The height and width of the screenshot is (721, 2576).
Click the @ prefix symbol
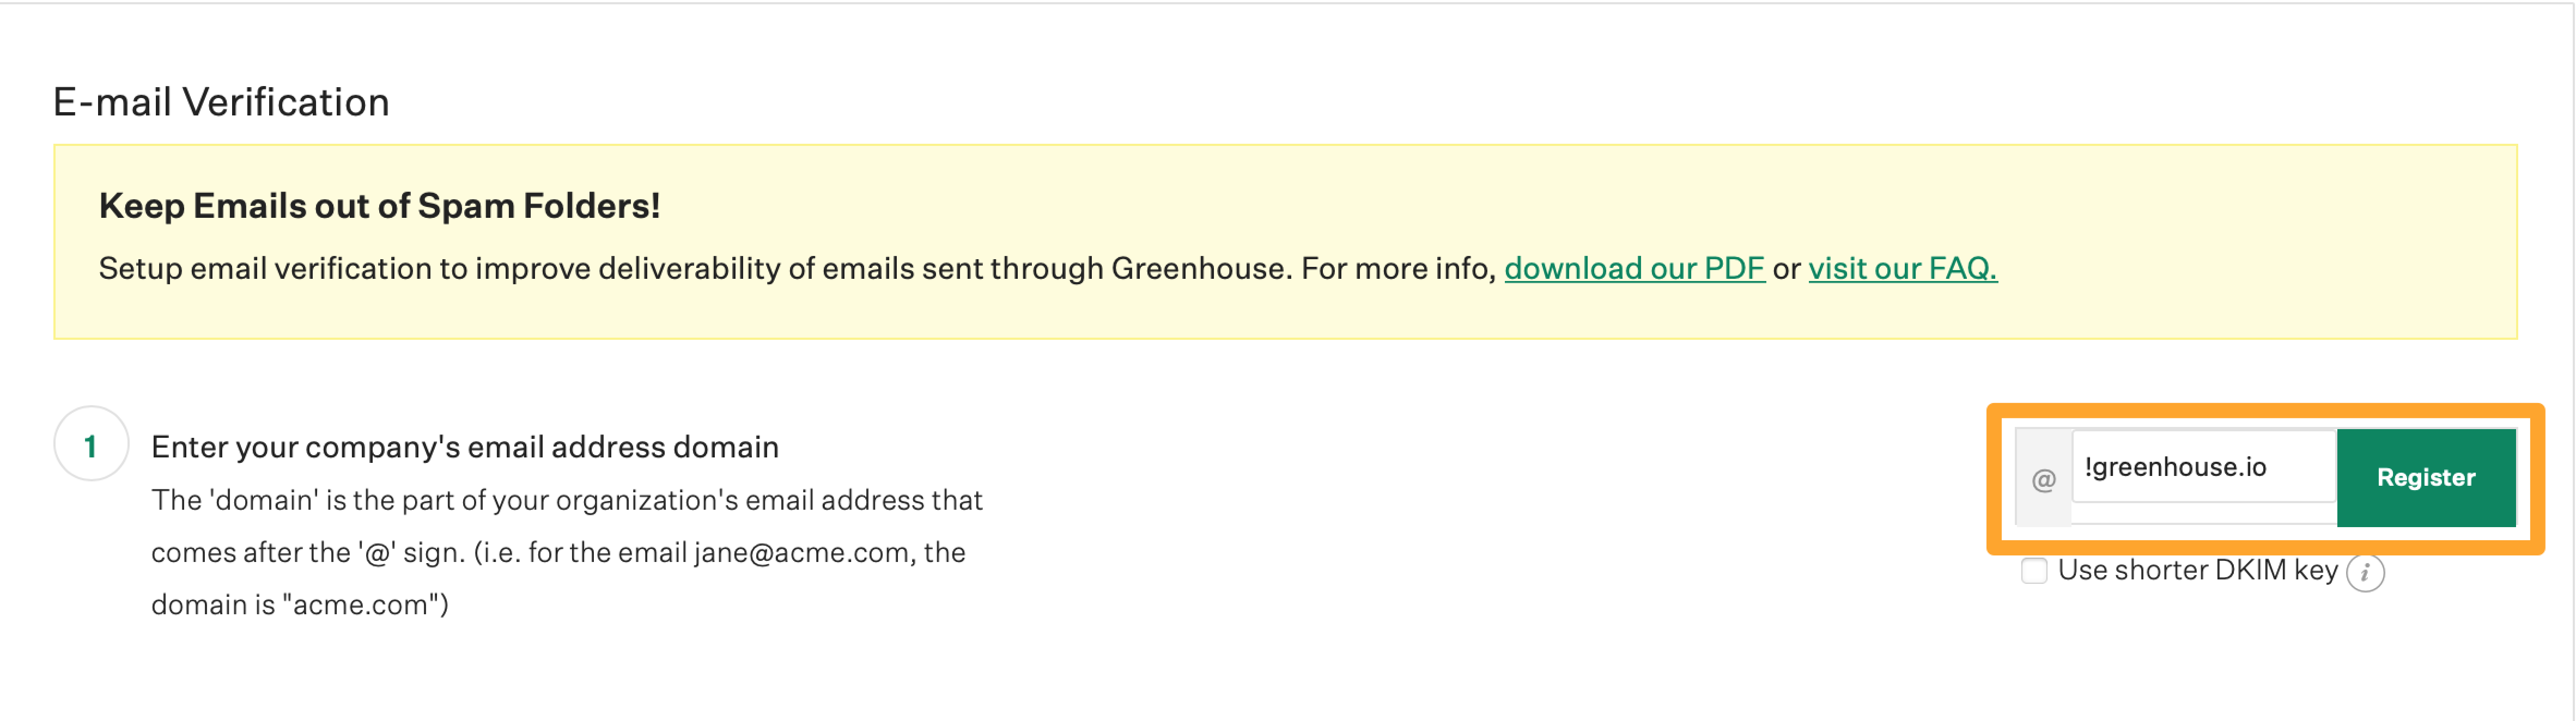point(2043,479)
